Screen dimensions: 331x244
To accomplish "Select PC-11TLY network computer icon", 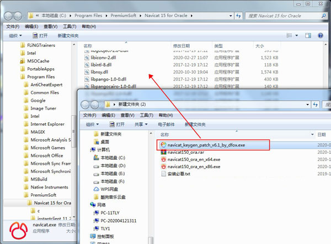I will click(x=96, y=213).
